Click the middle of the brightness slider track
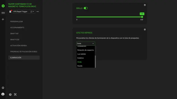Viewport: 177px width, 99px height. [x=109, y=17]
